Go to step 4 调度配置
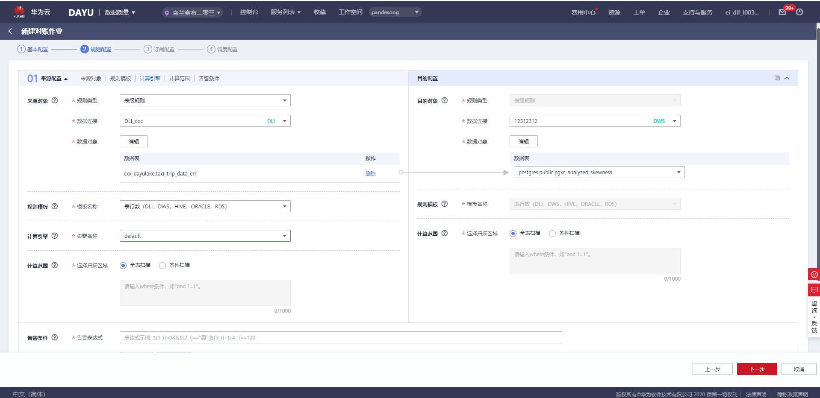820x398 pixels. coord(222,49)
